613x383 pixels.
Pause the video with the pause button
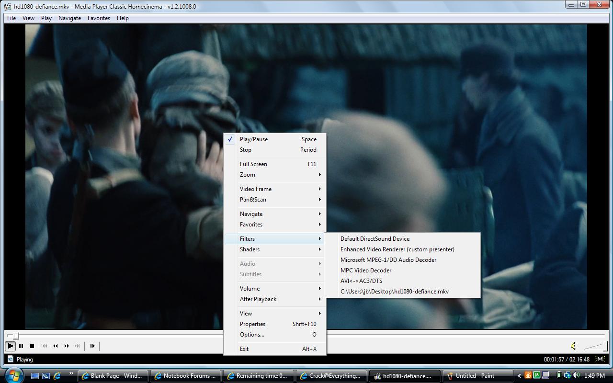[x=21, y=346]
